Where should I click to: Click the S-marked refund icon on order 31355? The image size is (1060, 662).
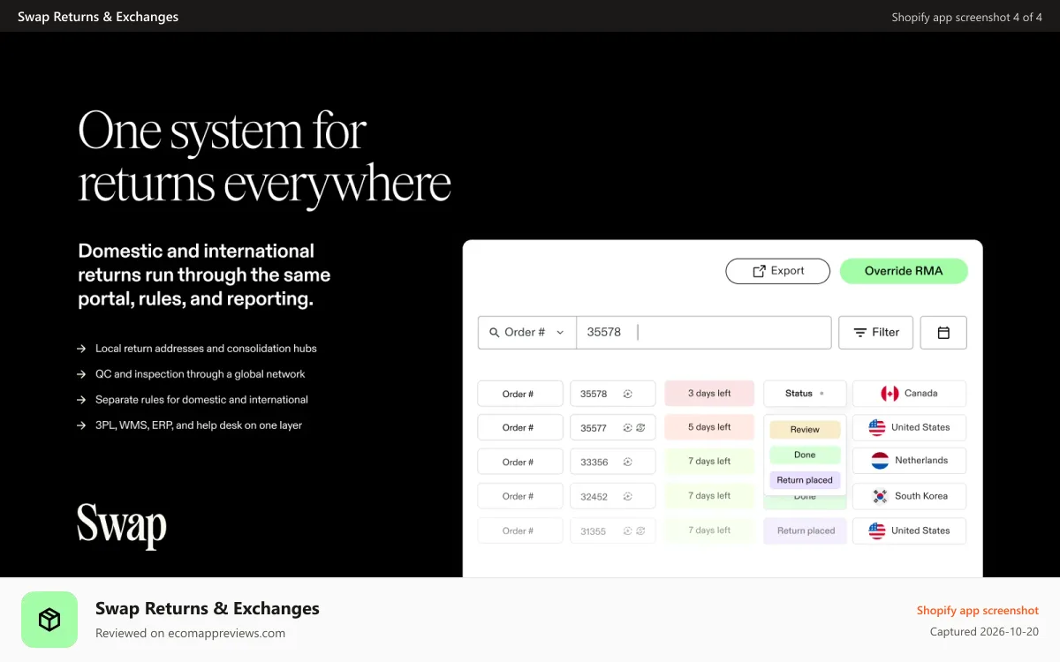click(x=640, y=531)
